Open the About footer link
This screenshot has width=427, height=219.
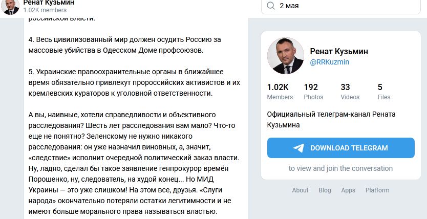coord(300,190)
